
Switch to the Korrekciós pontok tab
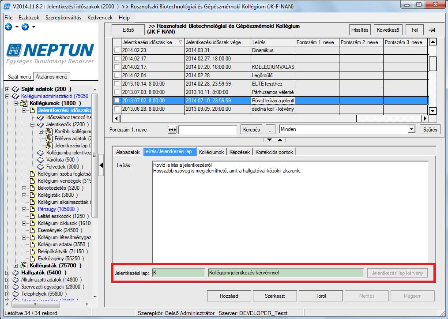click(274, 152)
